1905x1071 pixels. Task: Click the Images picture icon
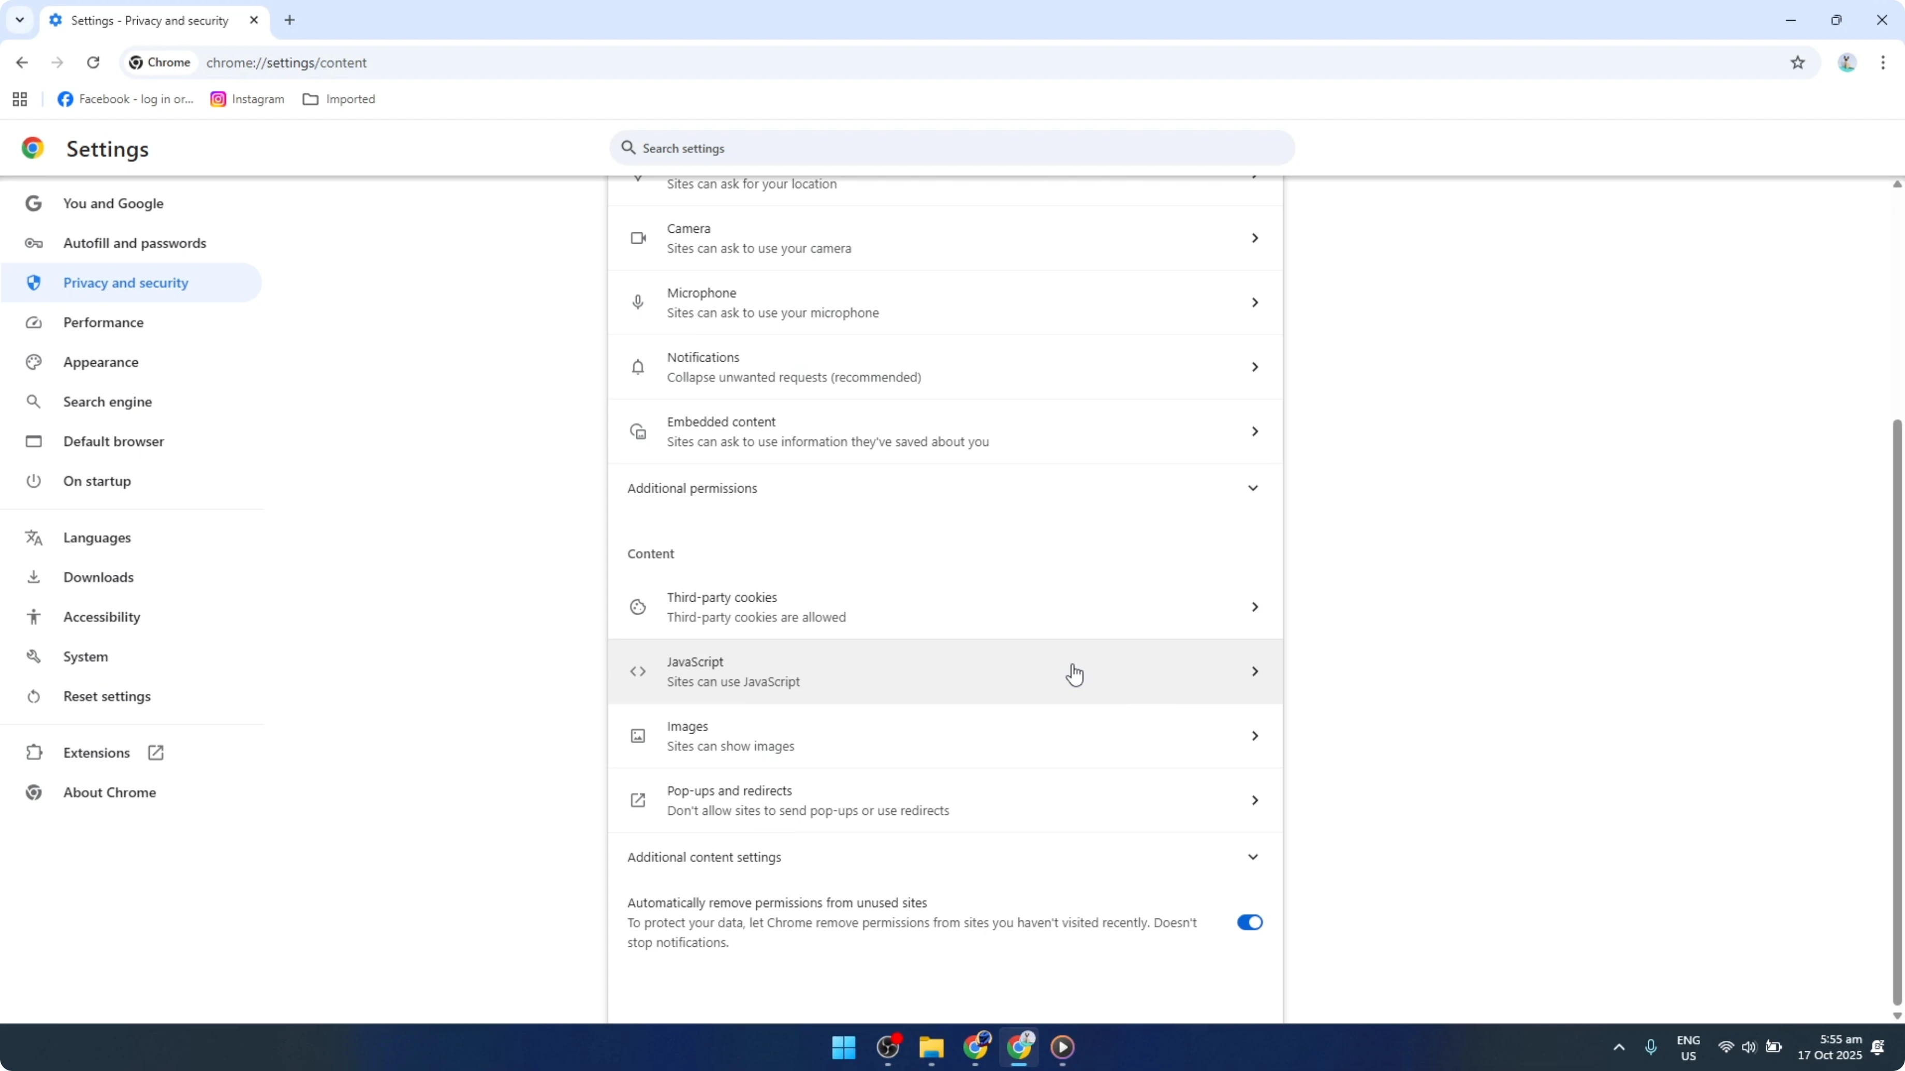tap(637, 735)
